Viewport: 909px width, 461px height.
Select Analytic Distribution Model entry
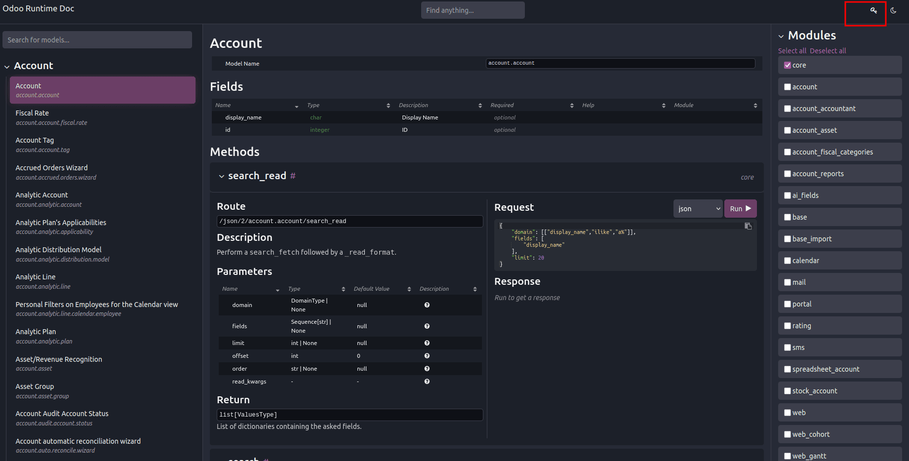click(x=103, y=254)
